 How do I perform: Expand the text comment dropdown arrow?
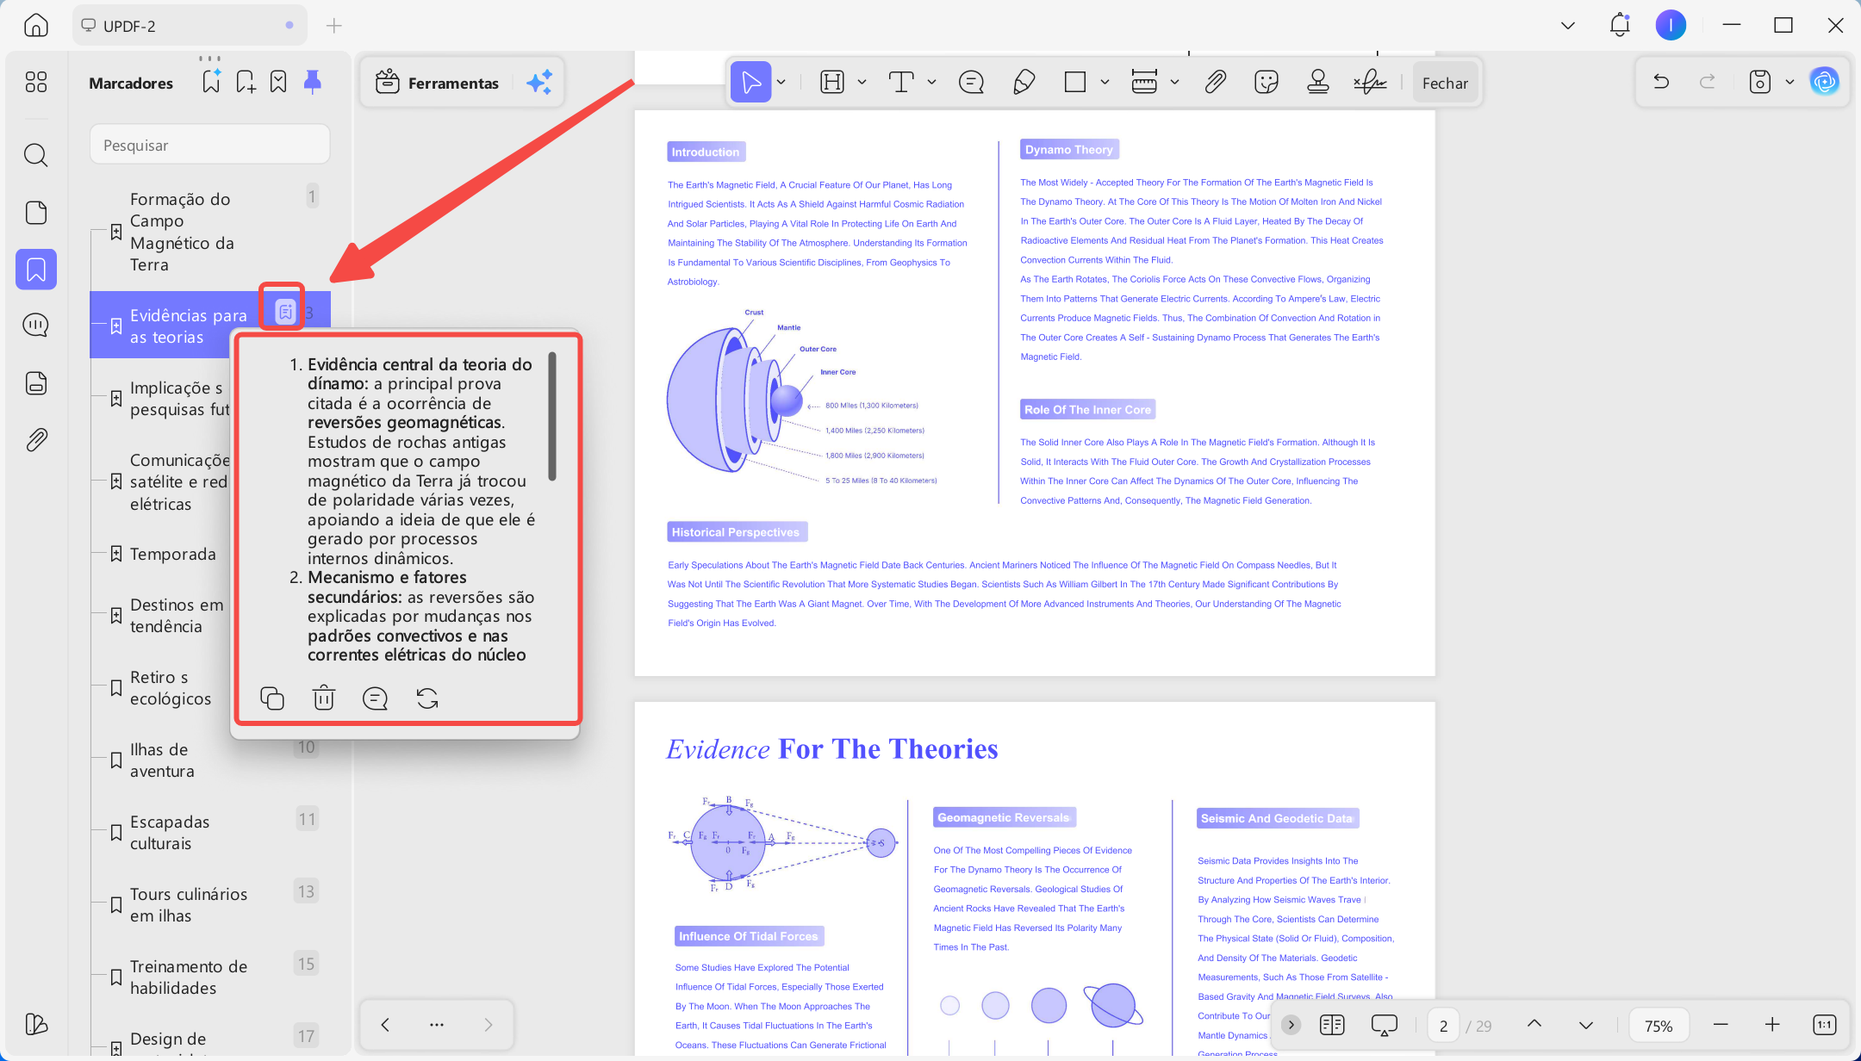pos(931,83)
